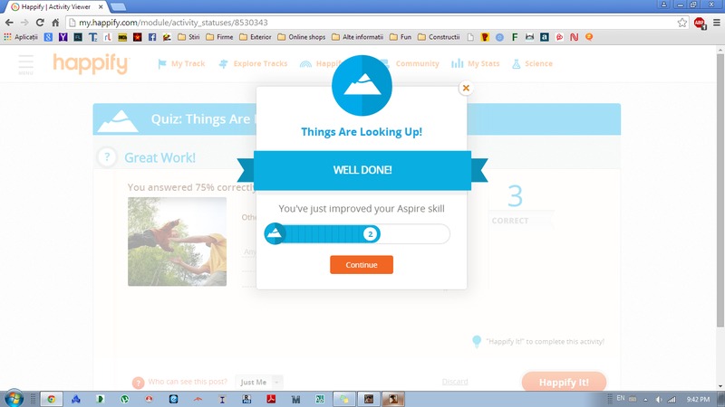The width and height of the screenshot is (725, 407).
Task: Open the Aplicații apps shortcut
Action: coord(21,37)
